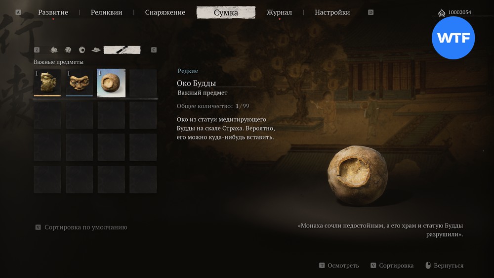
Task: Open the Журнал tab
Action: (x=279, y=12)
